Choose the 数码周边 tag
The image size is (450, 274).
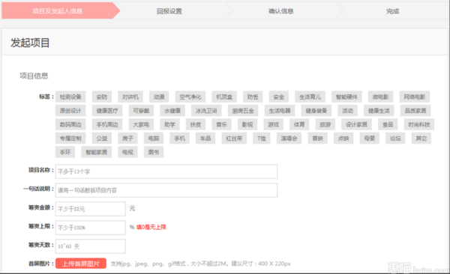pos(70,124)
